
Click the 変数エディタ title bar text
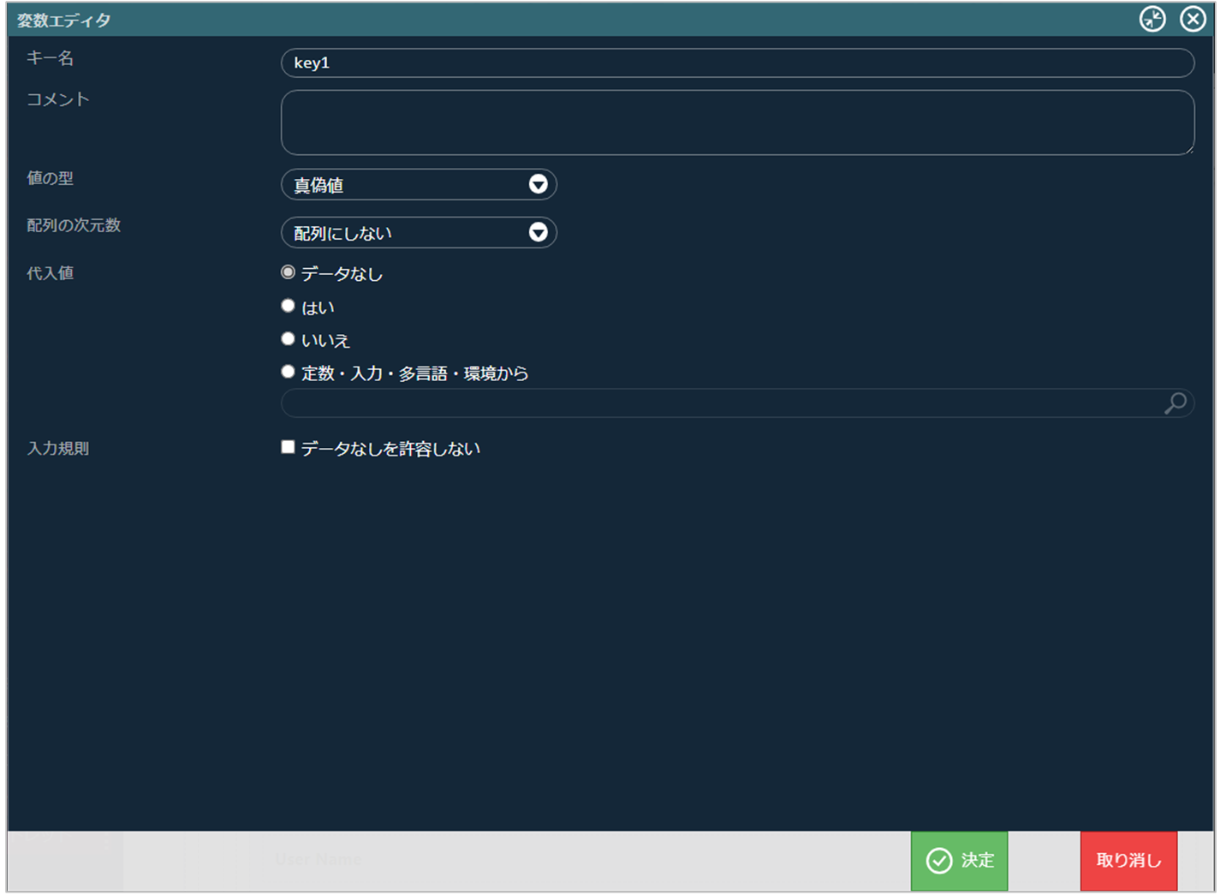64,20
